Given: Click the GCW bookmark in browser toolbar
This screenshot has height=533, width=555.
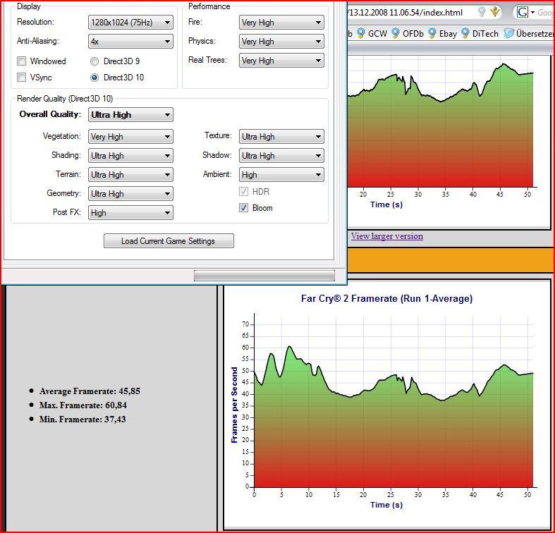Looking at the screenshot, I should (372, 34).
